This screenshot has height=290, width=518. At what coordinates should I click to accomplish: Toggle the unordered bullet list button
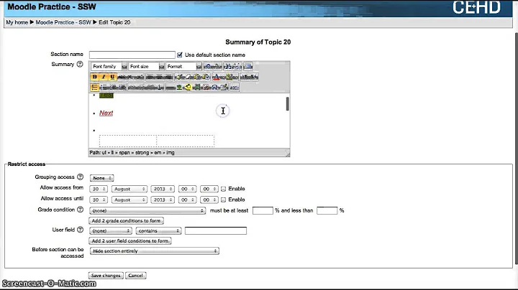click(94, 88)
